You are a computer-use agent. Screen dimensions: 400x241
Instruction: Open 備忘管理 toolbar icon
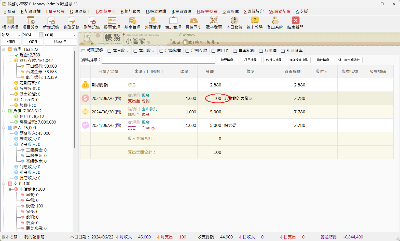[x=173, y=23]
